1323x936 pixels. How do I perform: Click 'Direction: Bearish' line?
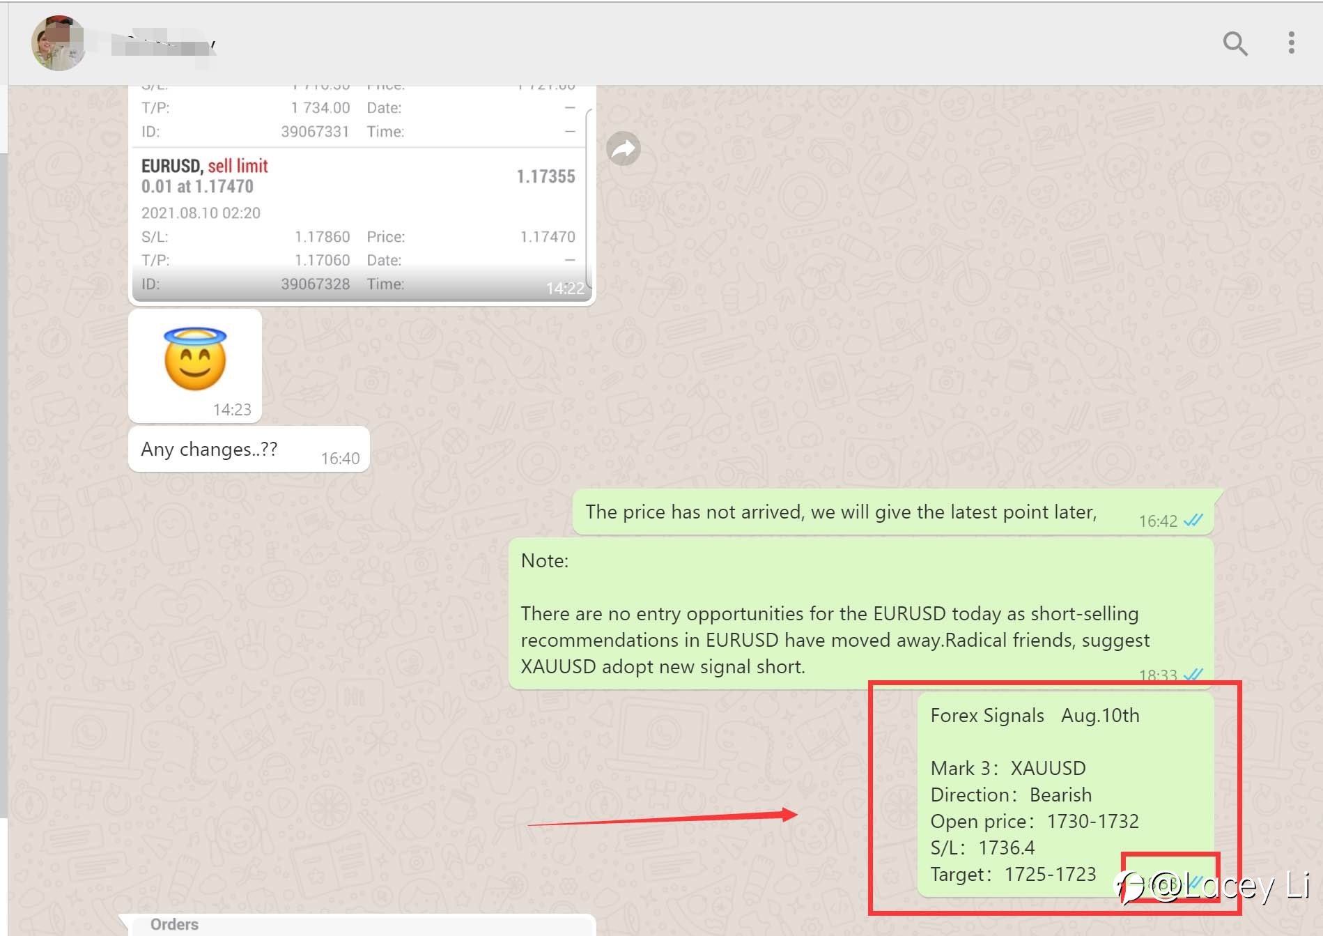[x=1011, y=795]
